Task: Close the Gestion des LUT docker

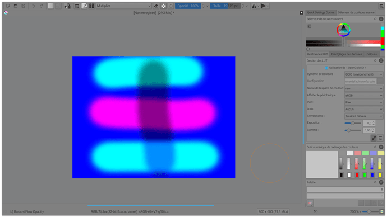Action: point(381,60)
